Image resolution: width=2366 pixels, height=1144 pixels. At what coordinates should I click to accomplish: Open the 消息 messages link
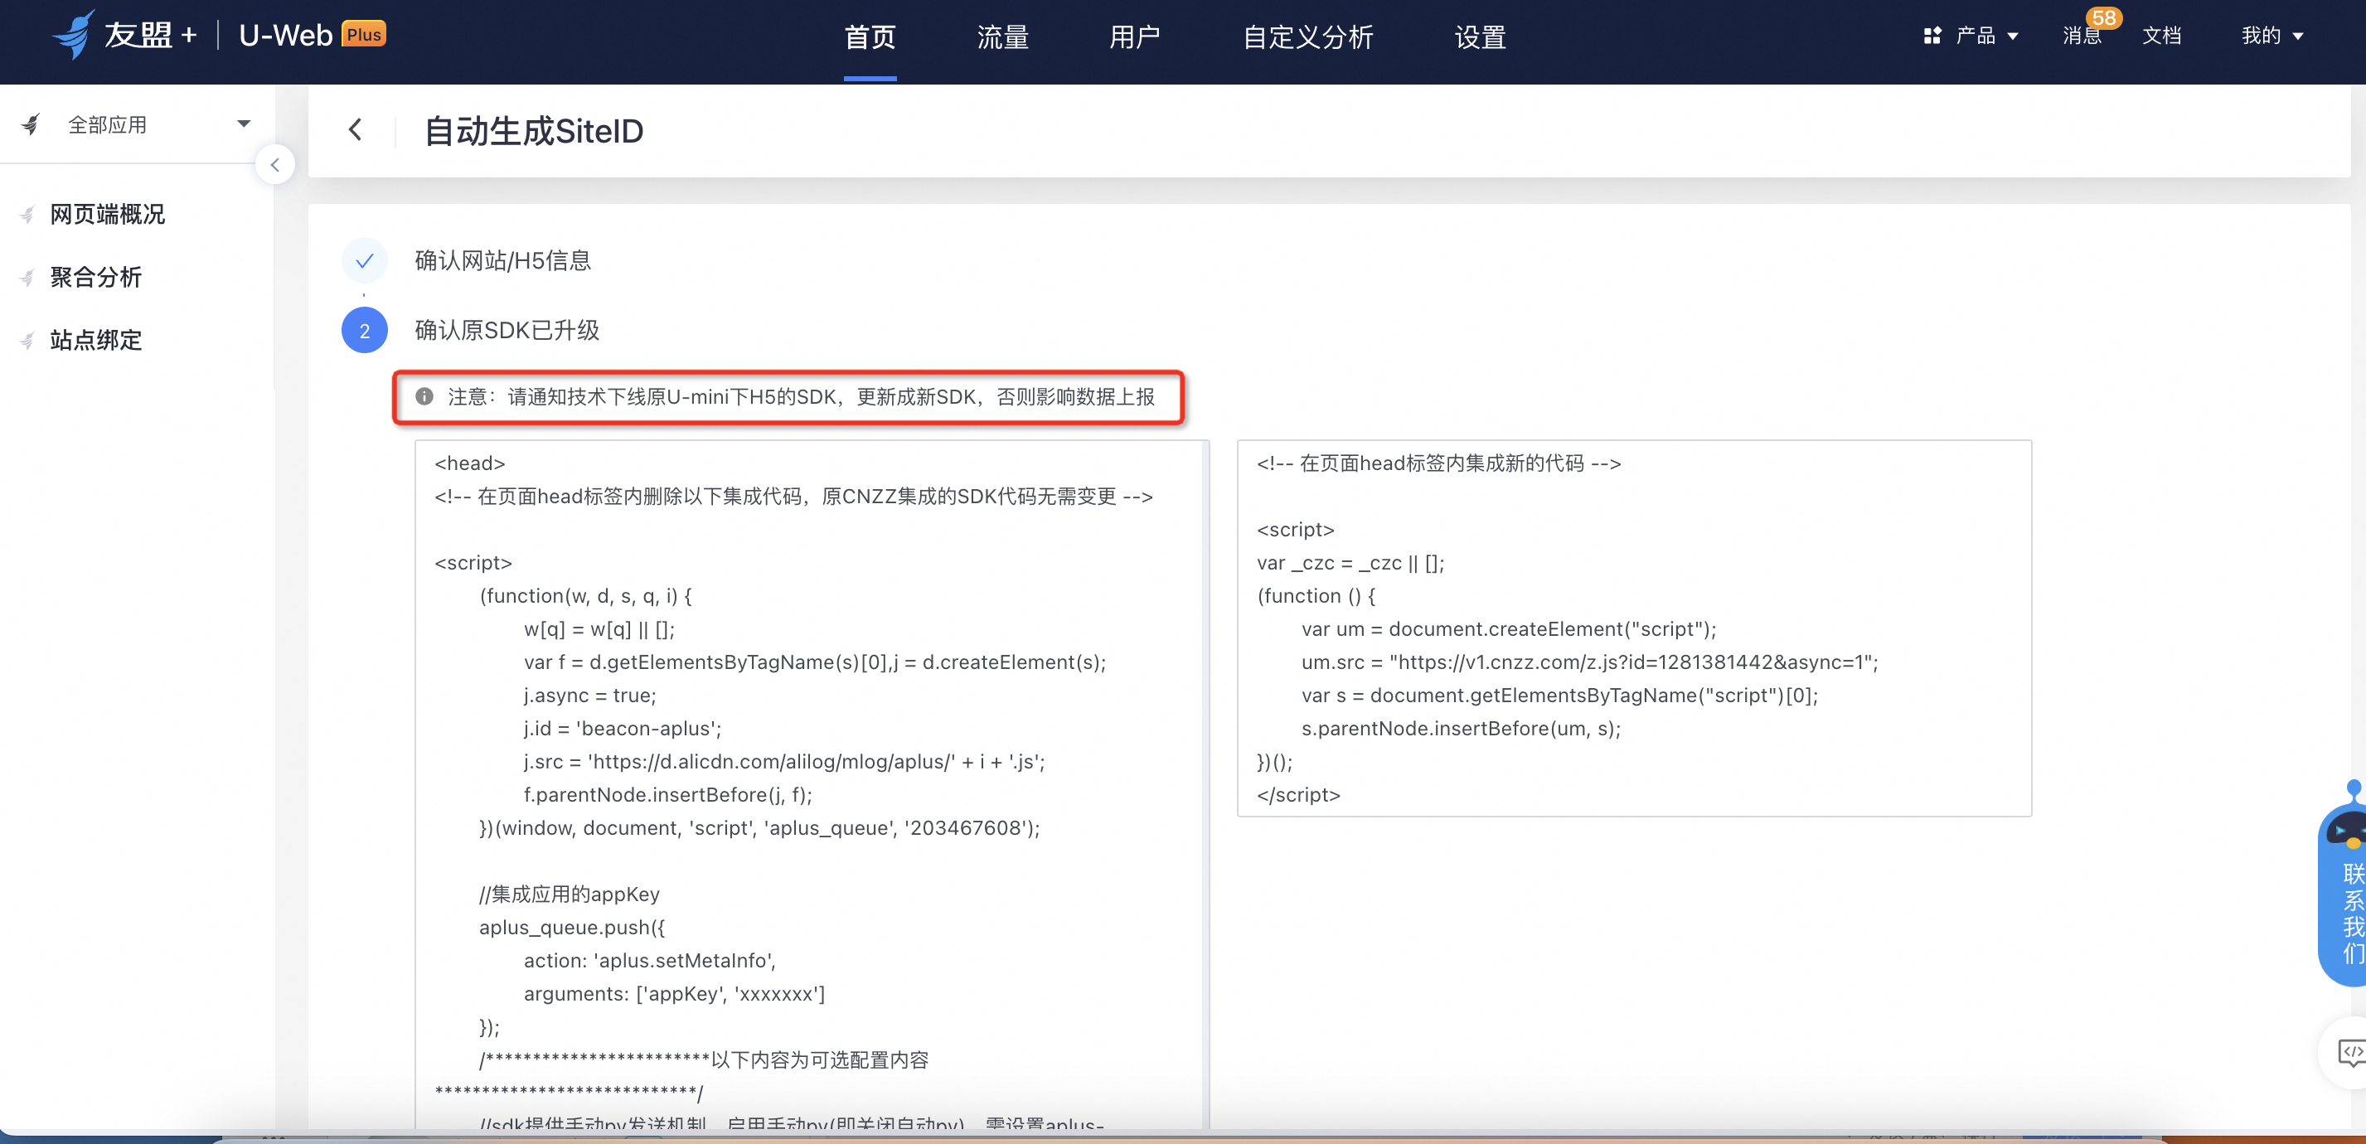click(x=2082, y=36)
